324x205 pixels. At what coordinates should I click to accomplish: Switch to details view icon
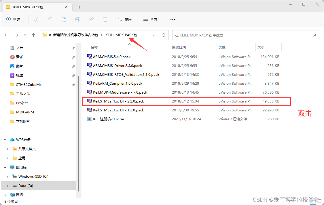313,201
